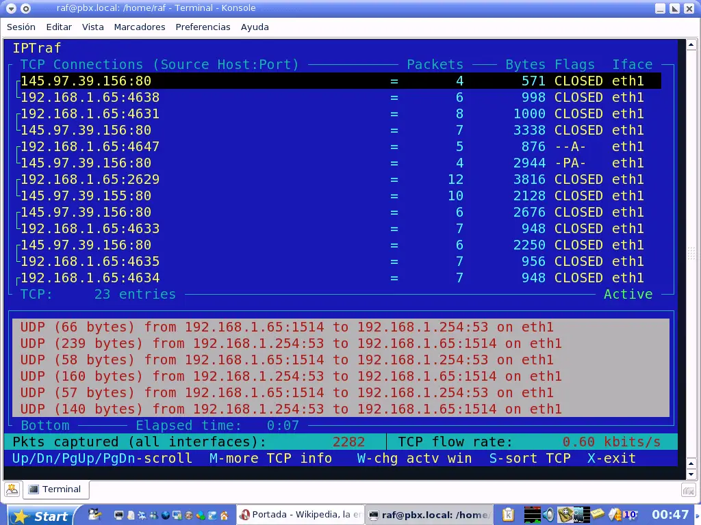Image resolution: width=701 pixels, height=525 pixels.
Task: Click the volume speaker tray icon
Action: click(548, 515)
